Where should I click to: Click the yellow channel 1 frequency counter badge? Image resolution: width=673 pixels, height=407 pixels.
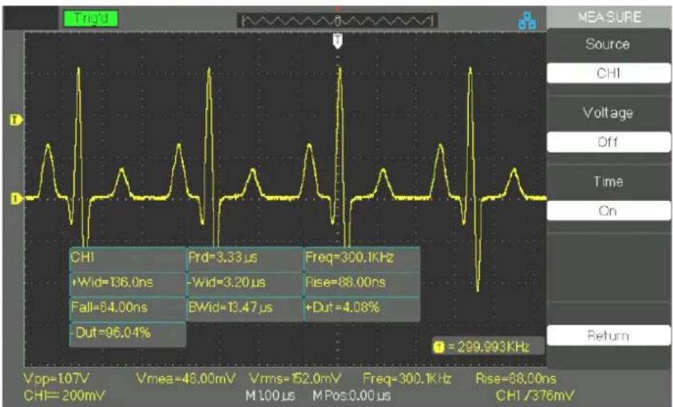click(x=439, y=347)
